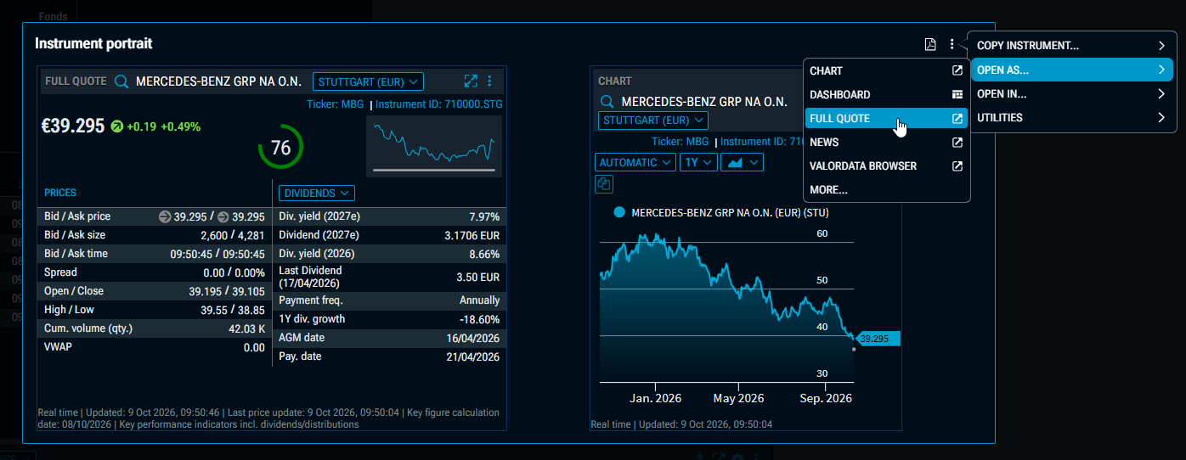Open the DIVIDENDS section dropdown

click(x=317, y=194)
